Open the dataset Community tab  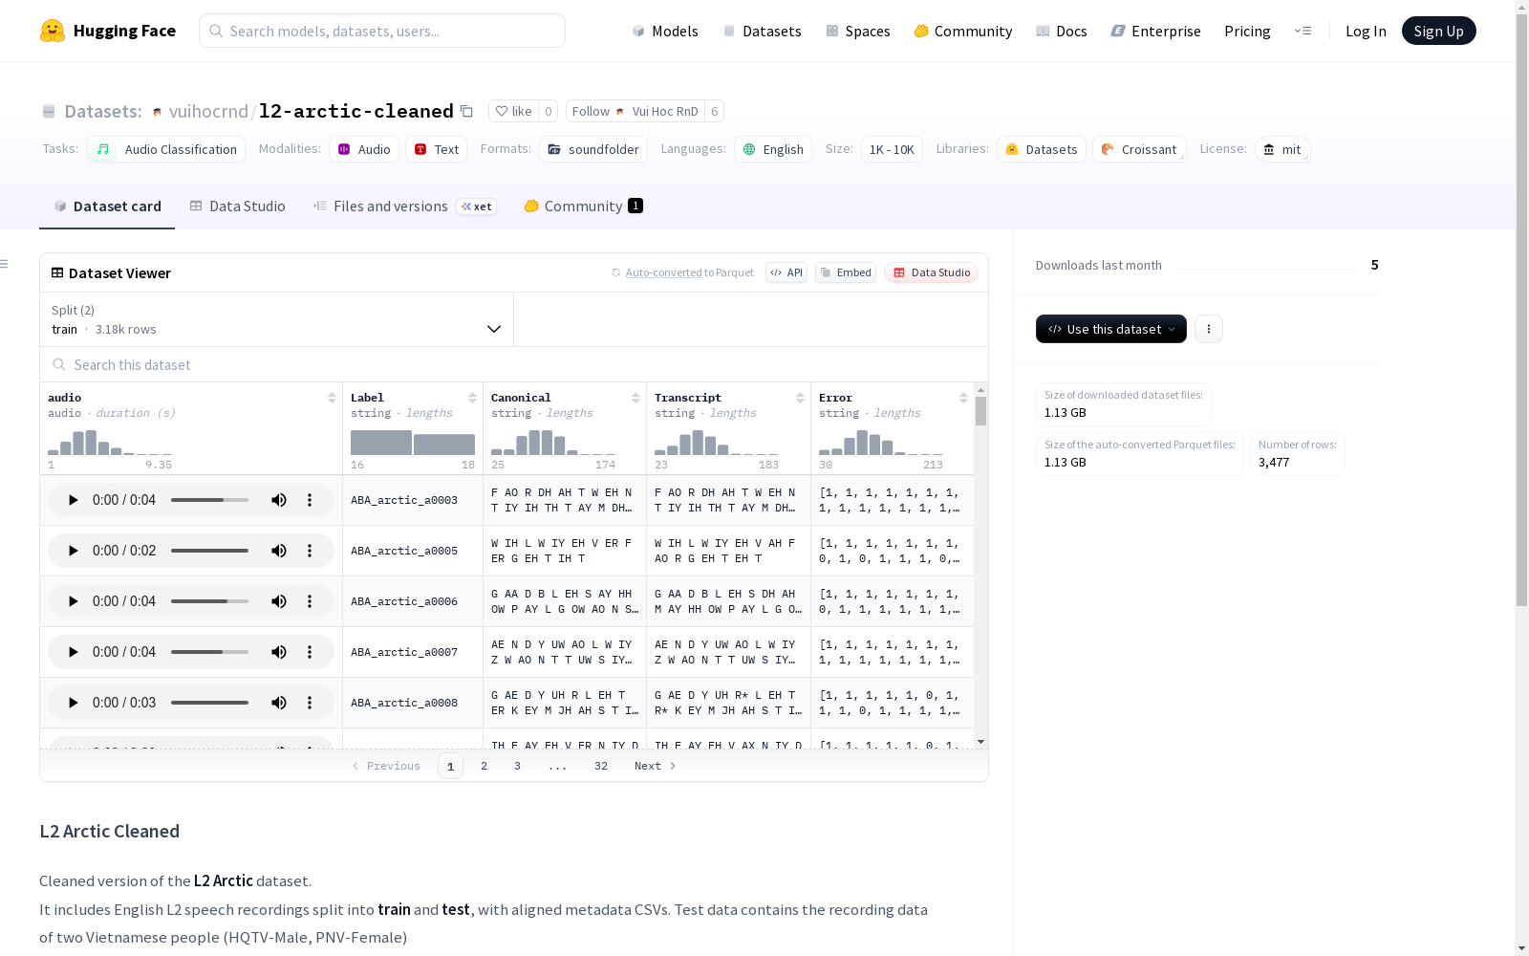click(x=583, y=206)
